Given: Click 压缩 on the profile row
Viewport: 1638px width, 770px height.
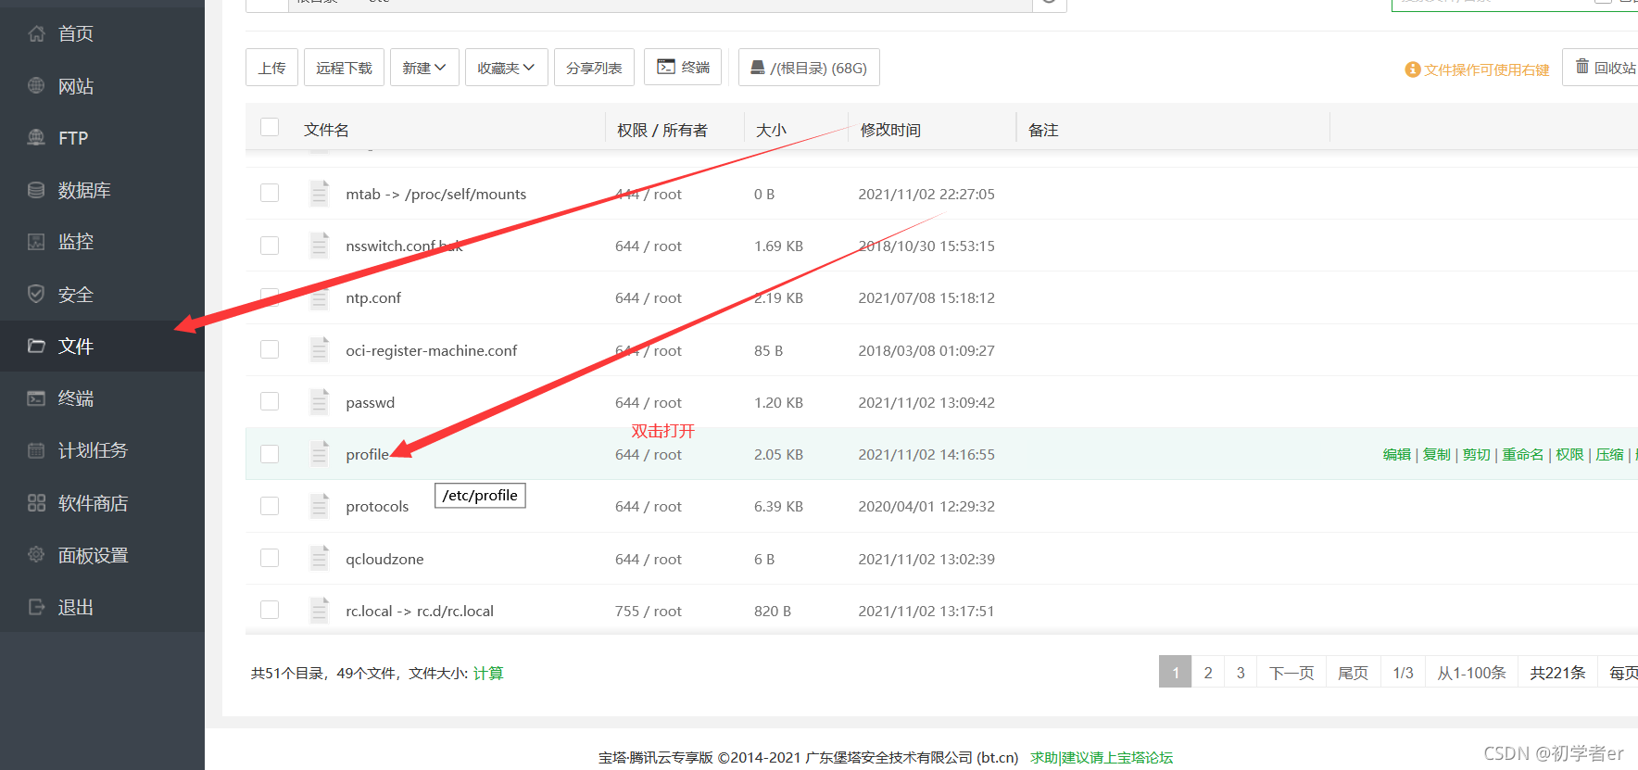Looking at the screenshot, I should coord(1609,454).
